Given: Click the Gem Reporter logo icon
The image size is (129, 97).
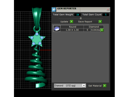Looking at the screenshot, I should (54, 10).
